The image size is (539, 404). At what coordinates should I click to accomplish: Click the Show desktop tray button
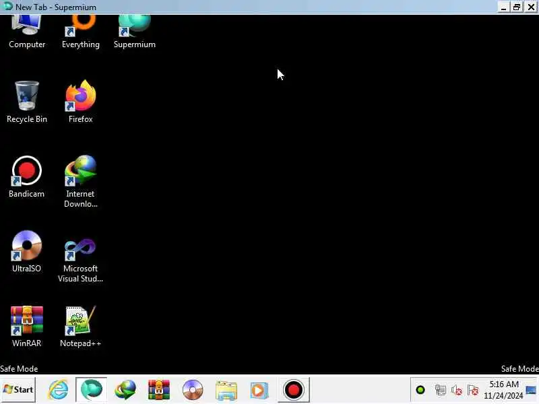pos(531,390)
